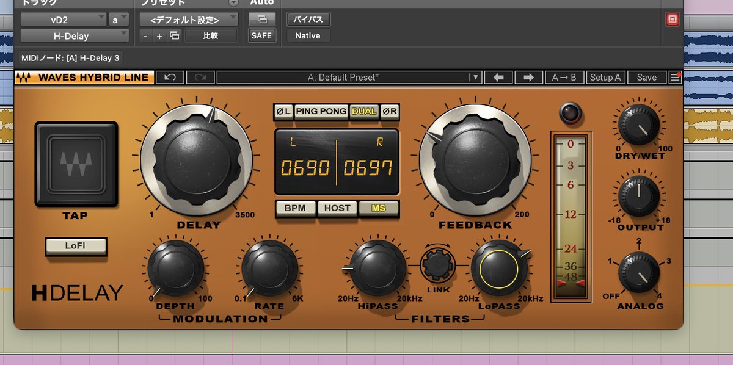Open the Waves hamburger menu
The width and height of the screenshot is (733, 365).
[675, 78]
